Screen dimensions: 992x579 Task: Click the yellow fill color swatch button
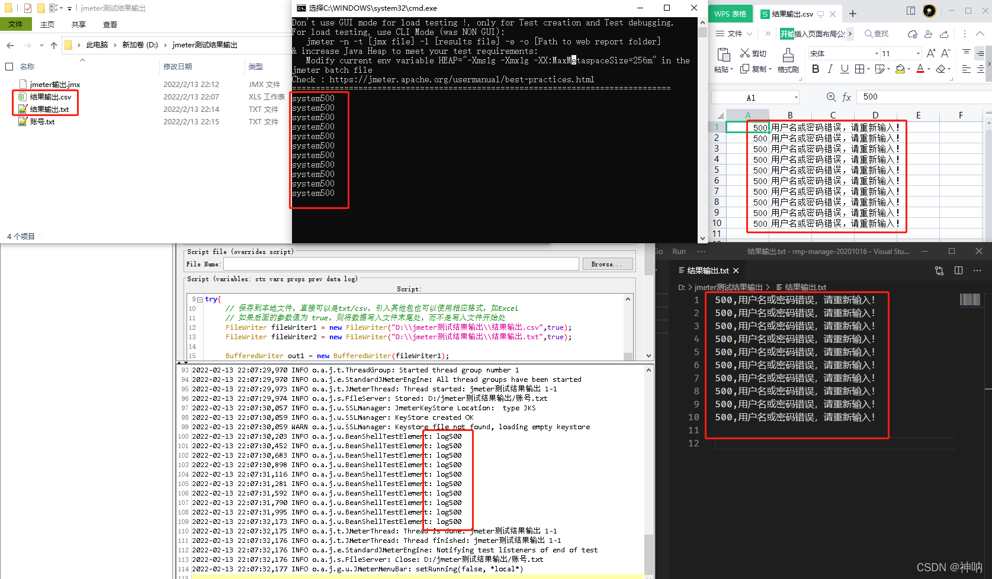(900, 69)
